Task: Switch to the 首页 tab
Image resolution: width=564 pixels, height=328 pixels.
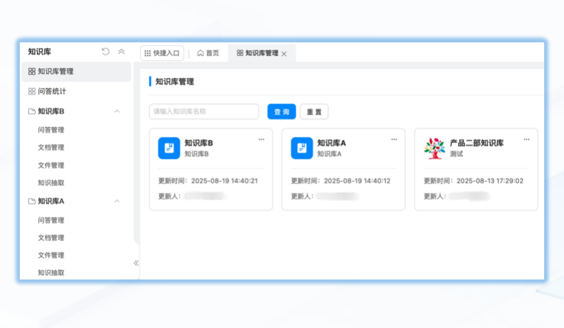Action: pos(208,53)
